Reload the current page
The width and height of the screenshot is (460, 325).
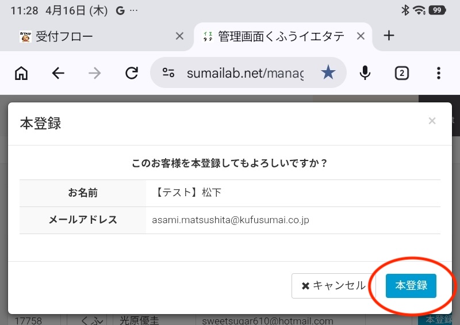[132, 73]
